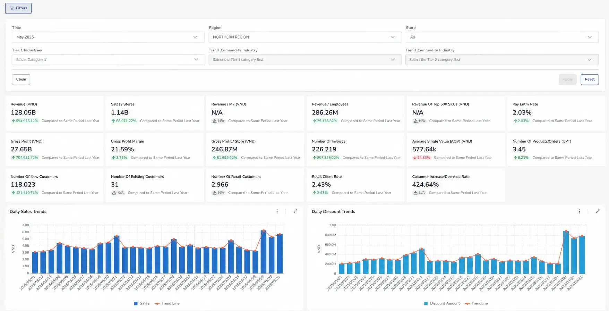The width and height of the screenshot is (609, 311).
Task: Click the 594,975.12% revenue growth badge
Action: (x=25, y=121)
